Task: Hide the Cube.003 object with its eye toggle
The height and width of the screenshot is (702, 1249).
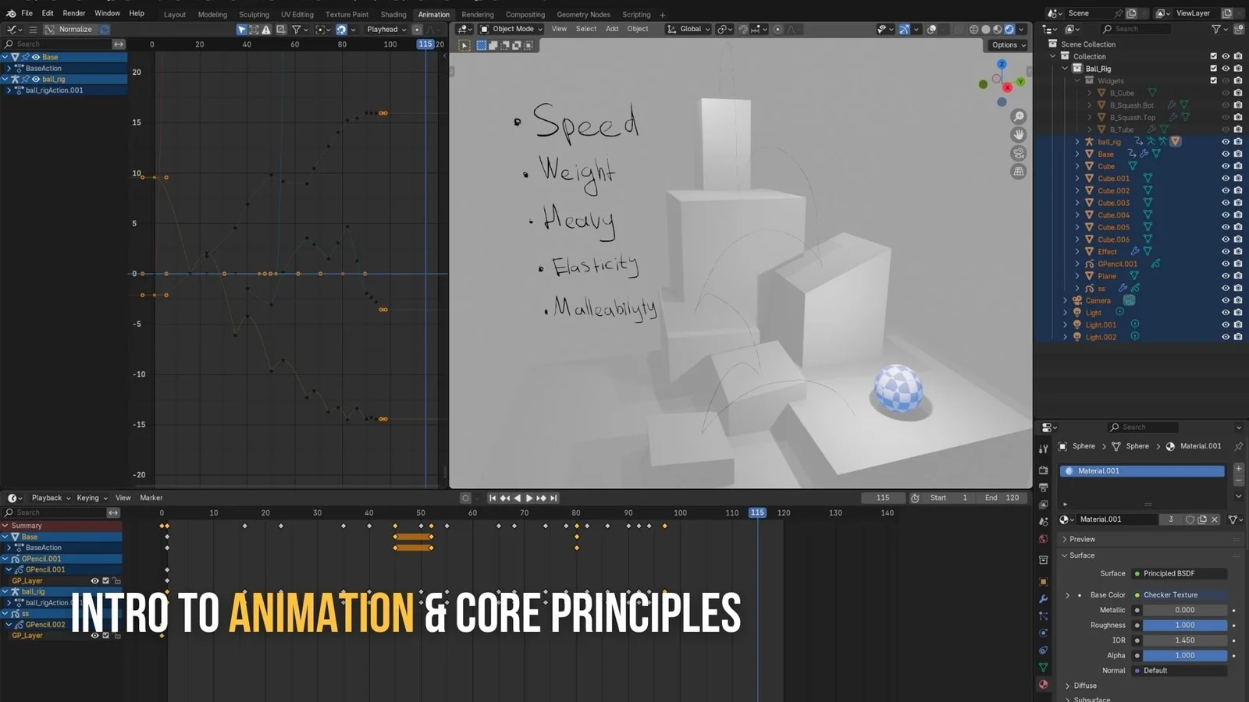Action: point(1226,202)
